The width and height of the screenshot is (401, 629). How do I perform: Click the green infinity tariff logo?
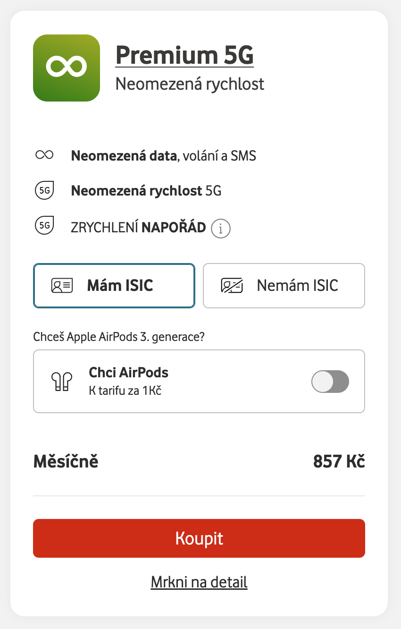coord(67,68)
